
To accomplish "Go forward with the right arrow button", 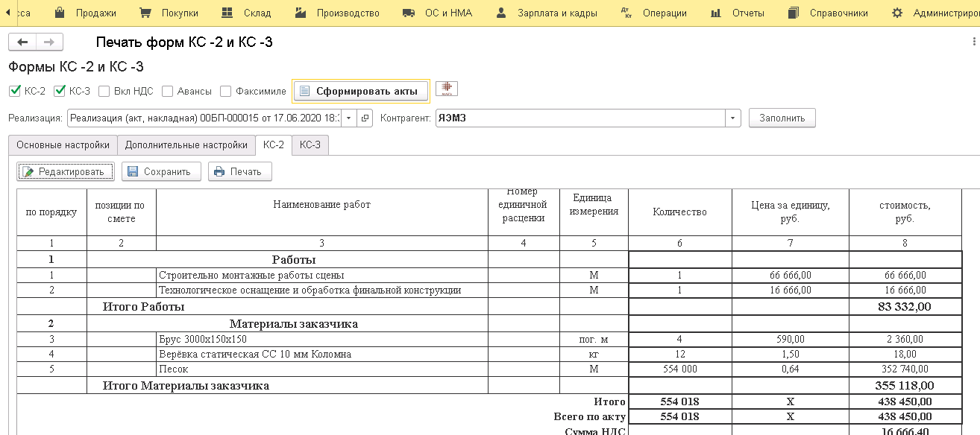I will point(49,42).
